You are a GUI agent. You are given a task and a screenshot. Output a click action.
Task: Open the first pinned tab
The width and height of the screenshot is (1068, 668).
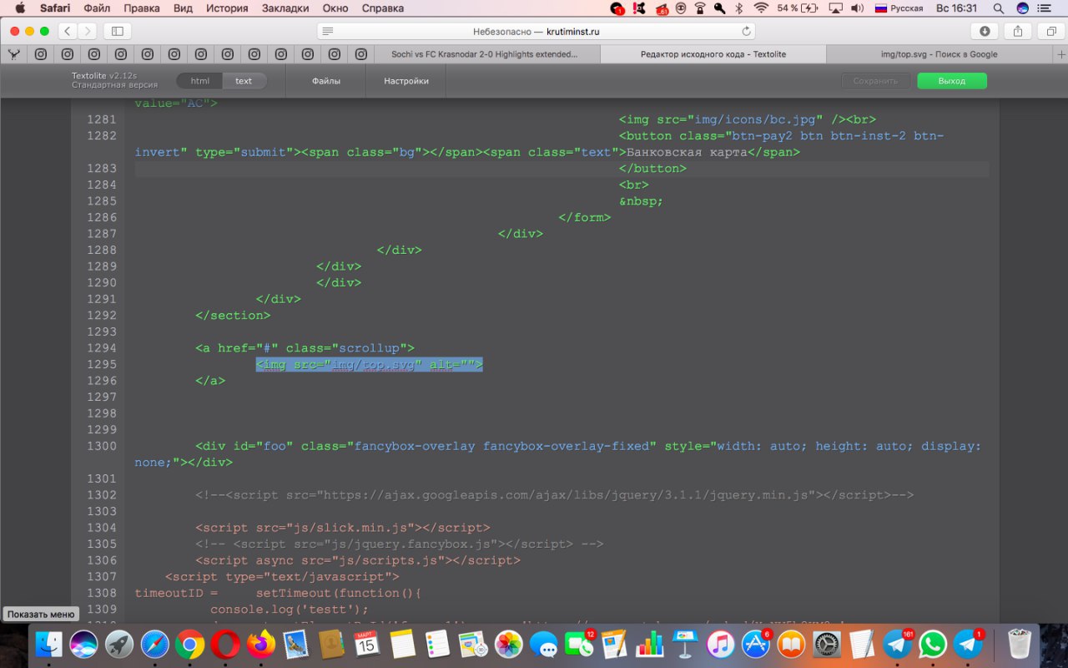click(14, 54)
